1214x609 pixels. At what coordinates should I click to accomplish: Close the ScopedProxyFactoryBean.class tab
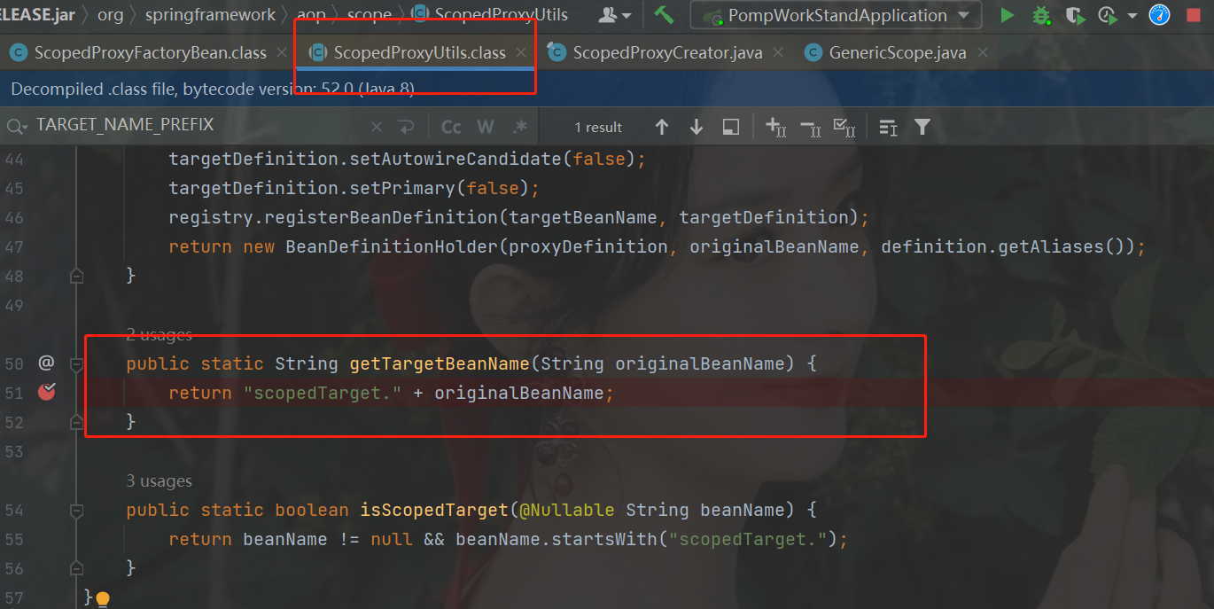282,53
